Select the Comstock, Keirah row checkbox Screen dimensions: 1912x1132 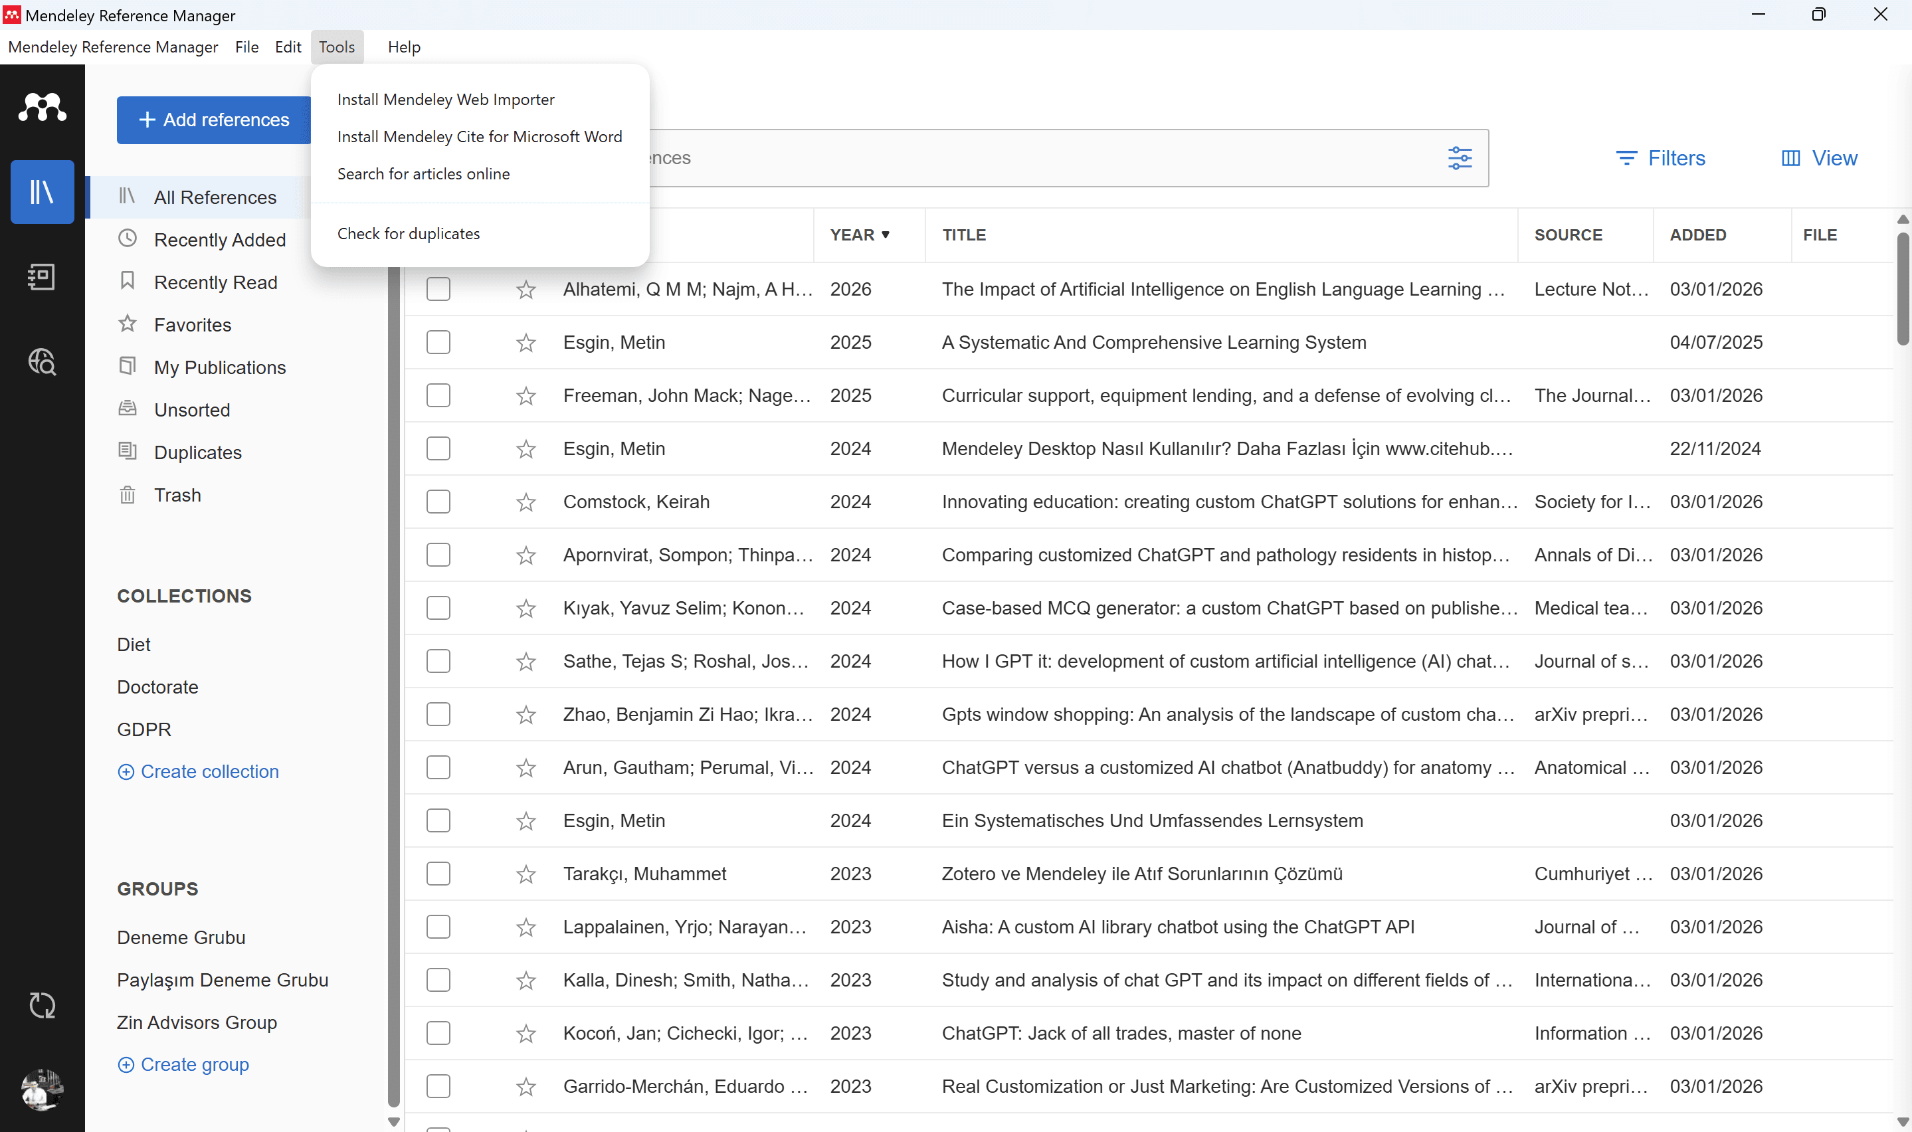pyautogui.click(x=438, y=502)
